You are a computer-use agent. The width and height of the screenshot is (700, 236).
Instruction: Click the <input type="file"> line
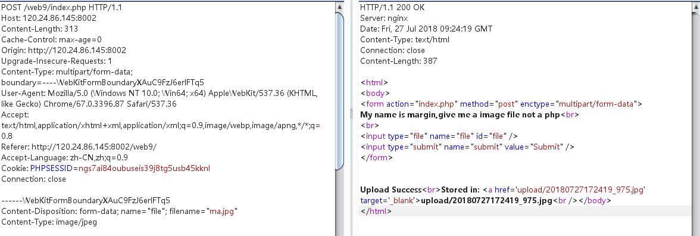(x=439, y=136)
